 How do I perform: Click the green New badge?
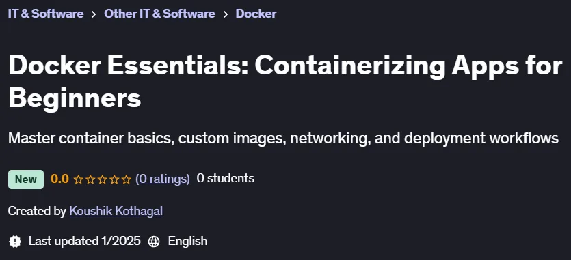click(26, 179)
